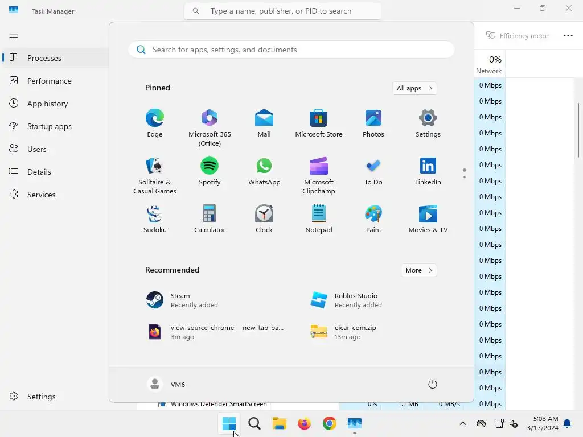Open the notification bell in system tray
The height and width of the screenshot is (437, 583).
point(568,423)
